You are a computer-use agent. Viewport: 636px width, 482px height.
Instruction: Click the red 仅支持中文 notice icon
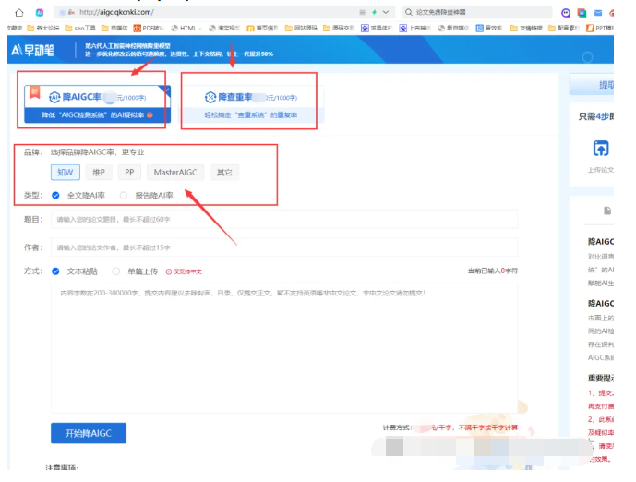(169, 271)
